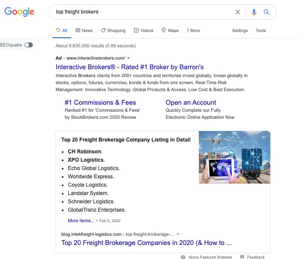
Task: Click the Feedback link
Action: click(256, 257)
